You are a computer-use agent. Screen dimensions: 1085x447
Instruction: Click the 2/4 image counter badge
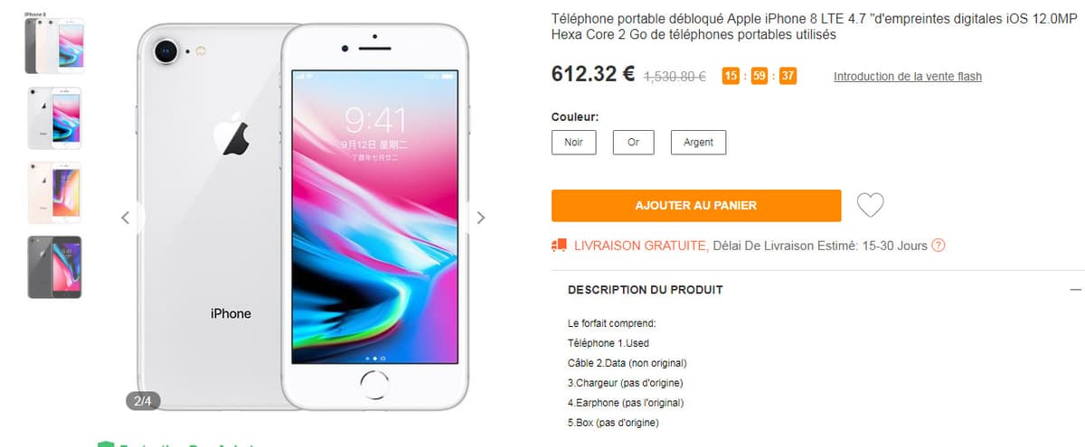point(143,400)
